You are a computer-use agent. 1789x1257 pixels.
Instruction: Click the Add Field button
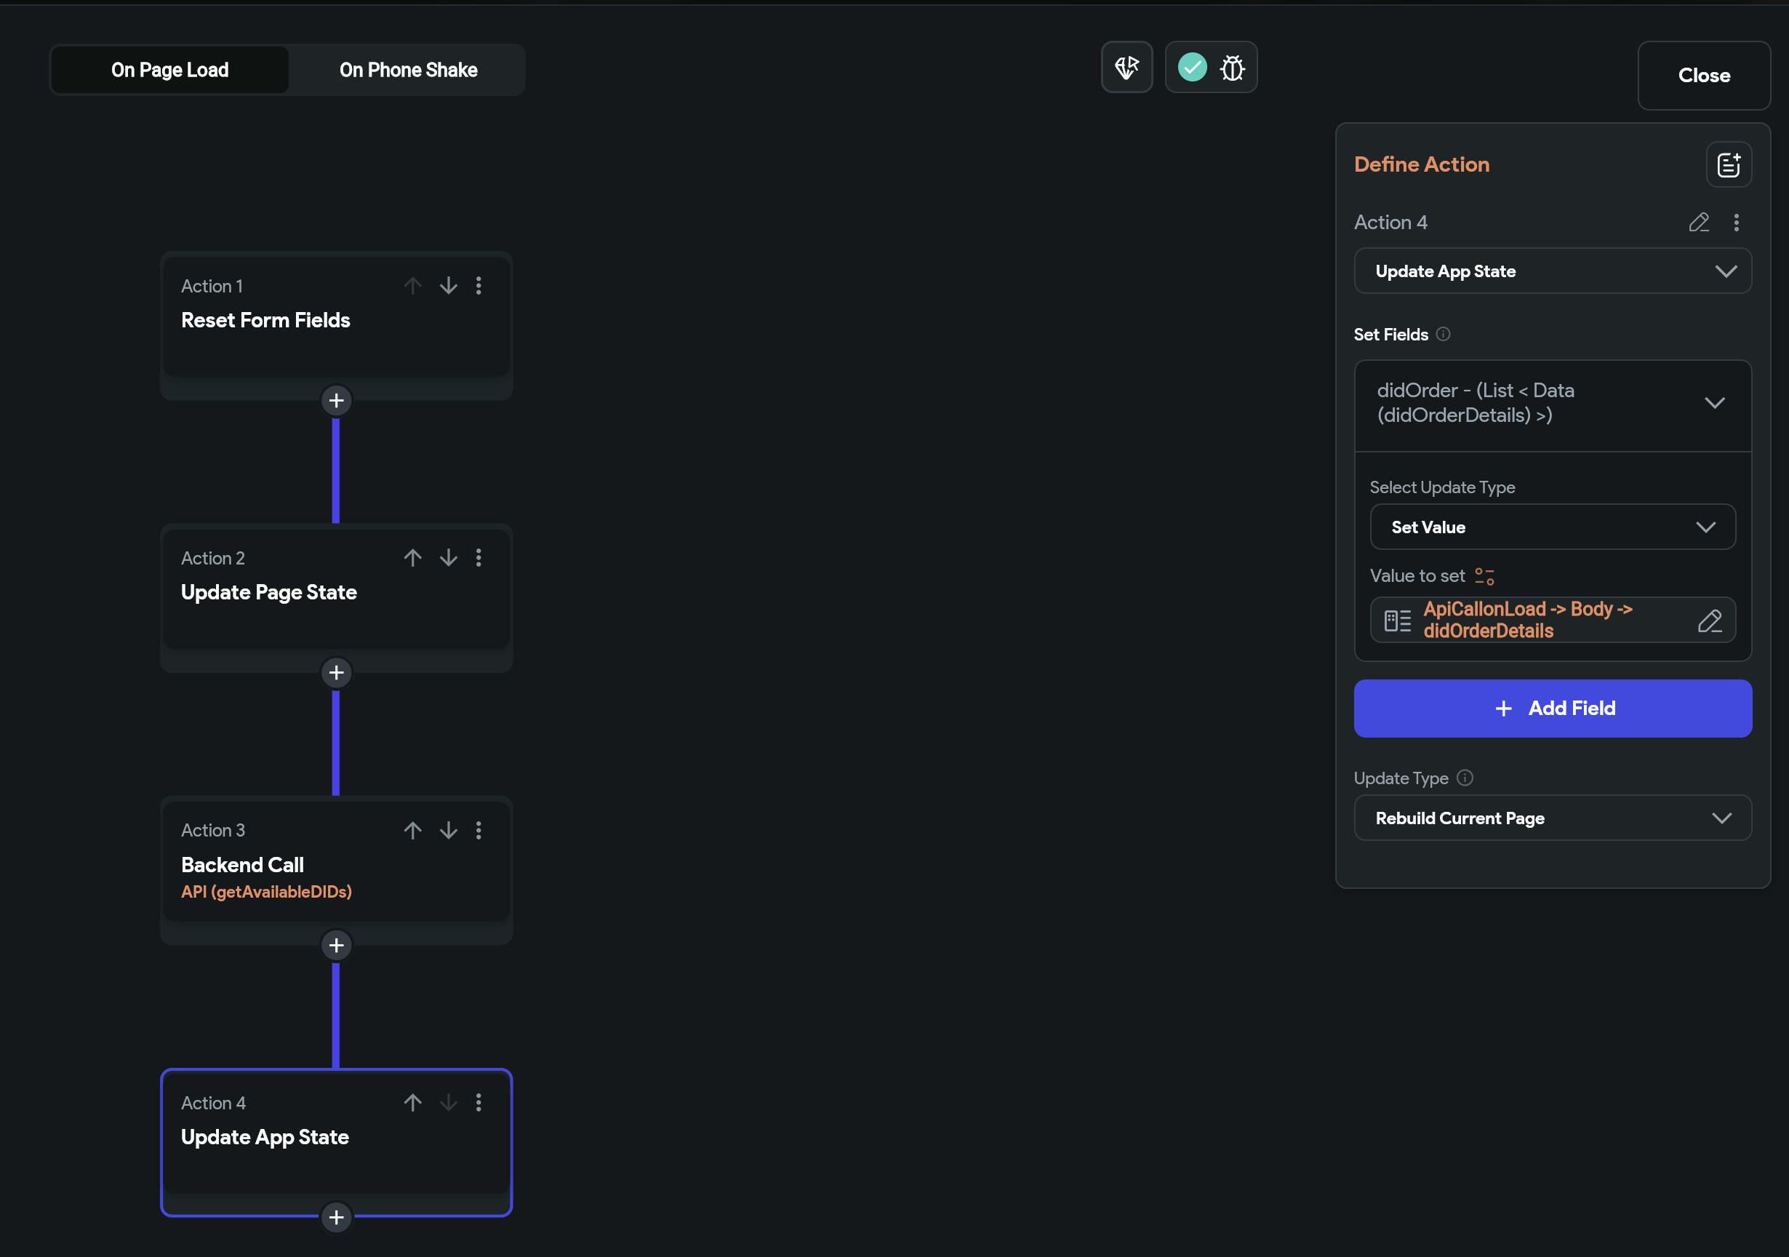click(1551, 709)
